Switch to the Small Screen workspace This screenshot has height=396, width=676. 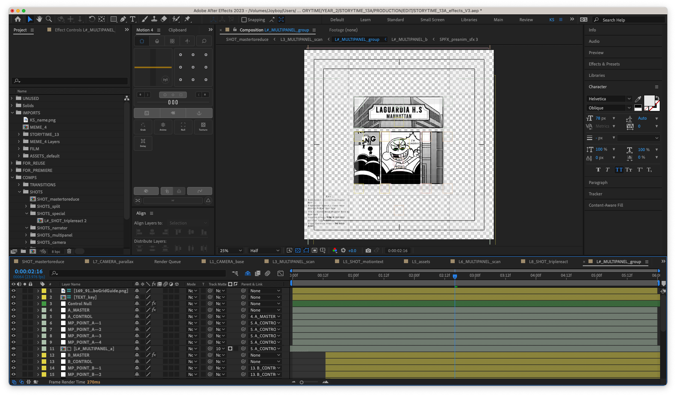432,20
